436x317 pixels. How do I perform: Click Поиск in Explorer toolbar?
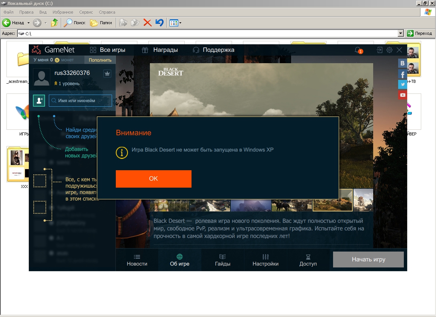coord(75,23)
